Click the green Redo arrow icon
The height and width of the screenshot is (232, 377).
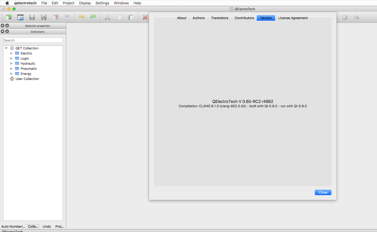click(93, 17)
